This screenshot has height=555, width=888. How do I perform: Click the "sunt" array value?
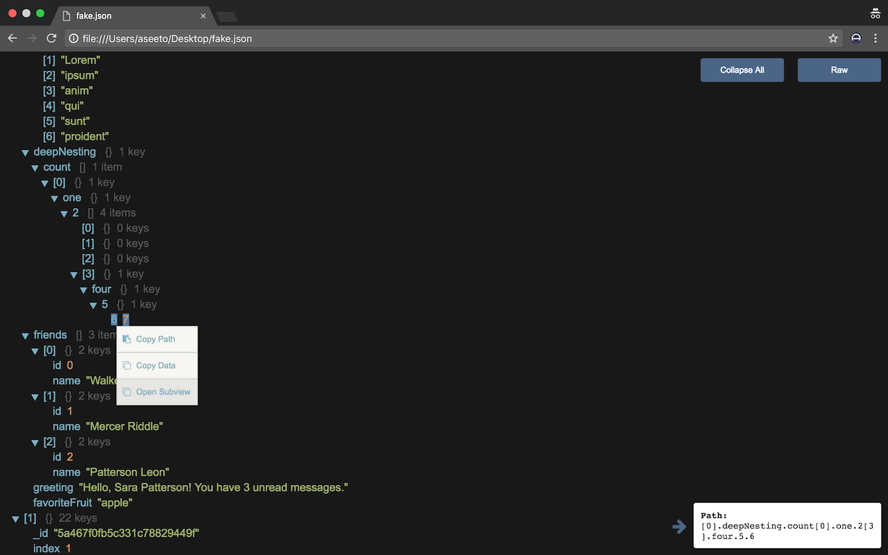(x=76, y=121)
